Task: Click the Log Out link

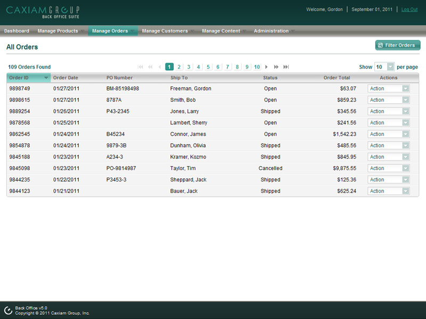Action: coord(409,10)
